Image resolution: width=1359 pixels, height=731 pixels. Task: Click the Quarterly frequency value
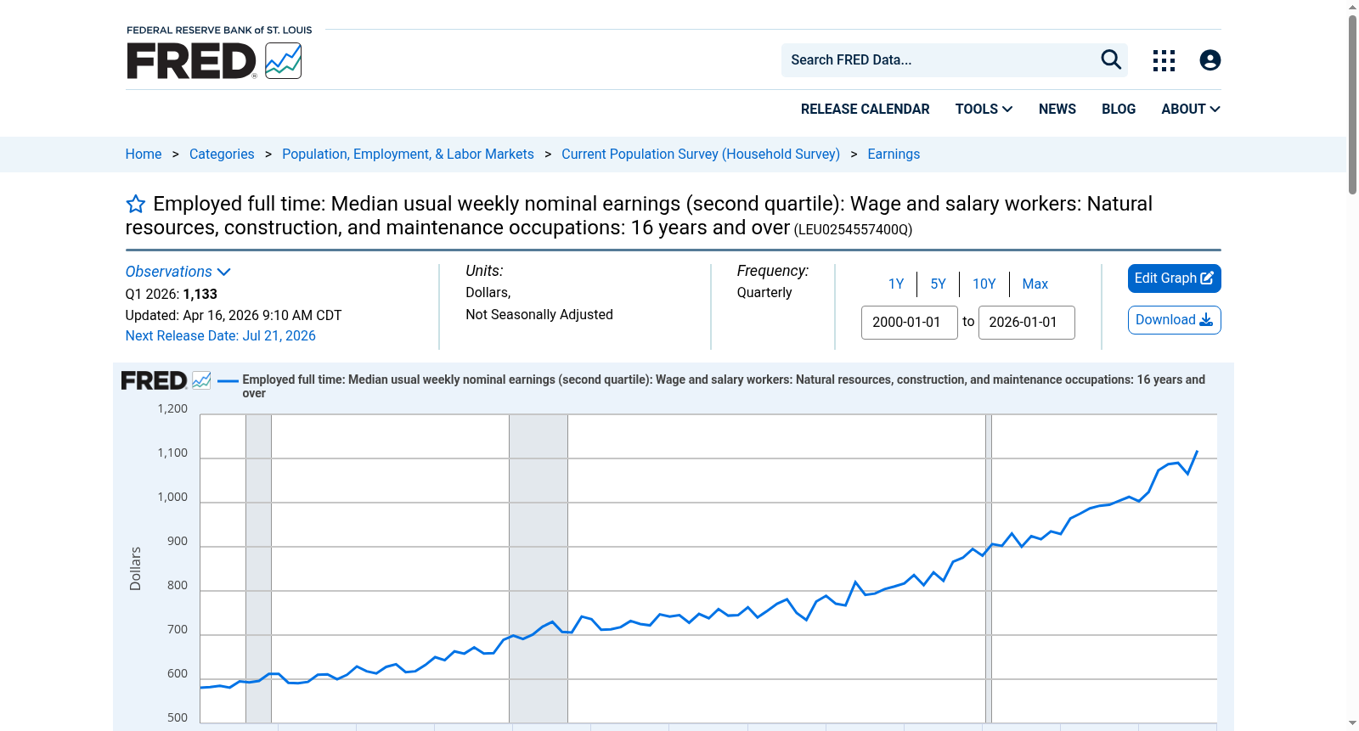764,292
